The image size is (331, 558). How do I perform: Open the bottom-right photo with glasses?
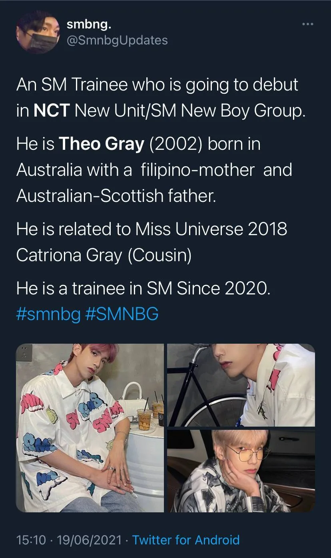(x=241, y=471)
